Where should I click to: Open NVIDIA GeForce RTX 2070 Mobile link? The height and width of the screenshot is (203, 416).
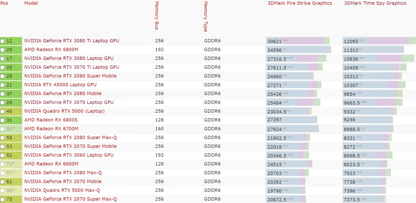click(63, 181)
